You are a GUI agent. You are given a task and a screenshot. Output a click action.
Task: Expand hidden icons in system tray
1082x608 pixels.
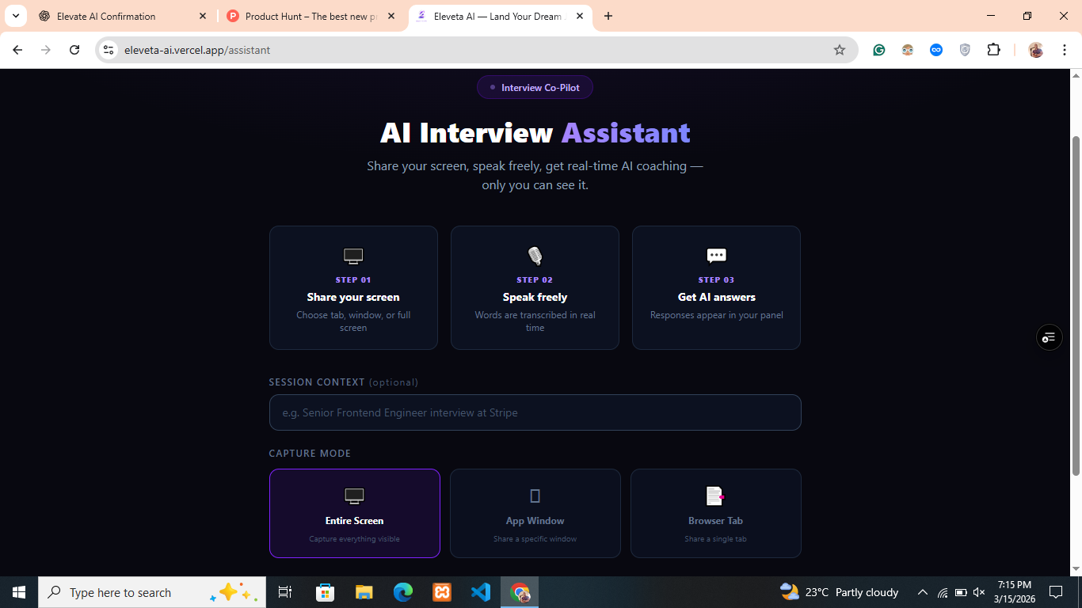(x=922, y=591)
